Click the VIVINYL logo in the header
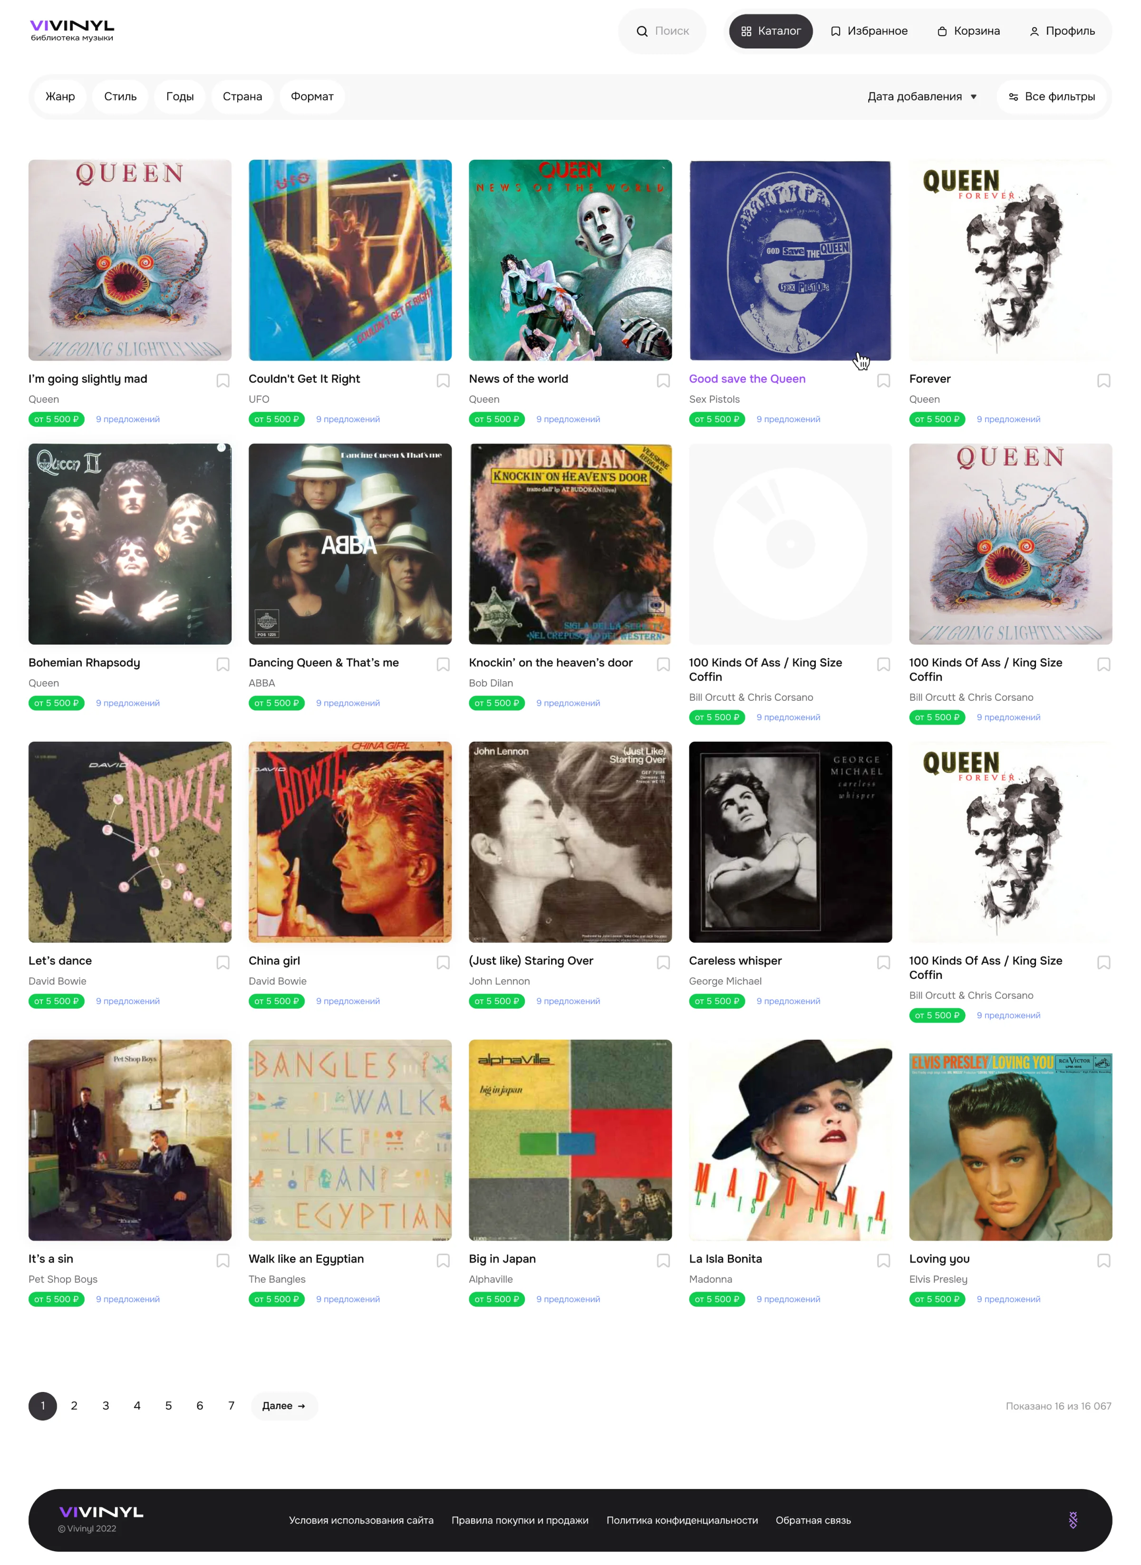 tap(72, 30)
